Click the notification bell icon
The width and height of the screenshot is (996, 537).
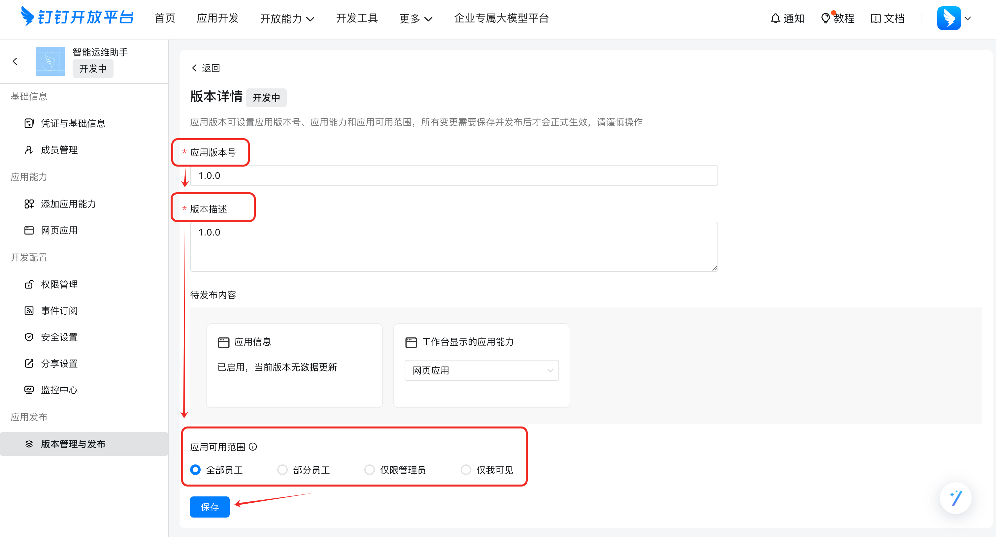(x=775, y=18)
